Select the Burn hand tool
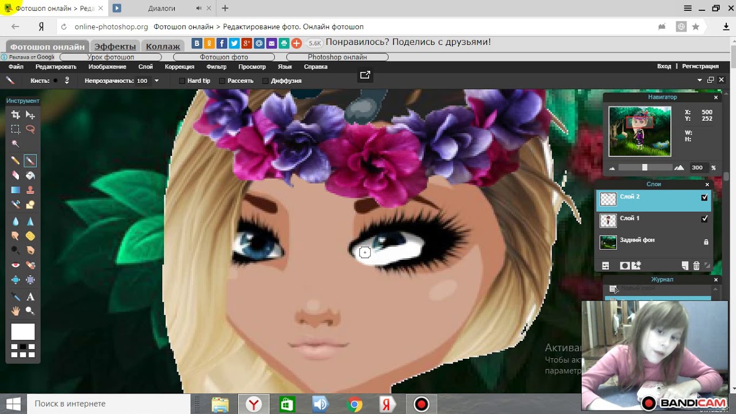Image resolution: width=736 pixels, height=414 pixels. pos(30,250)
